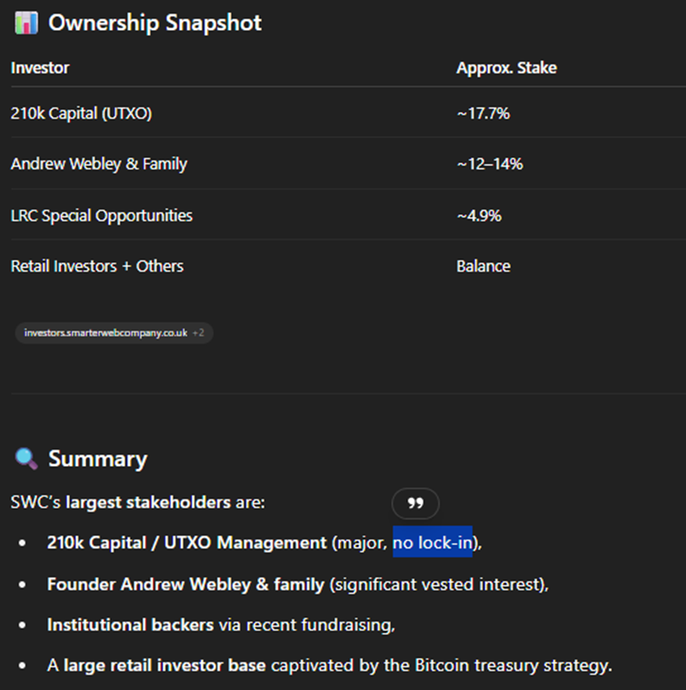Click the Approx. Stake column header
Image resolution: width=686 pixels, height=690 pixels.
[506, 68]
